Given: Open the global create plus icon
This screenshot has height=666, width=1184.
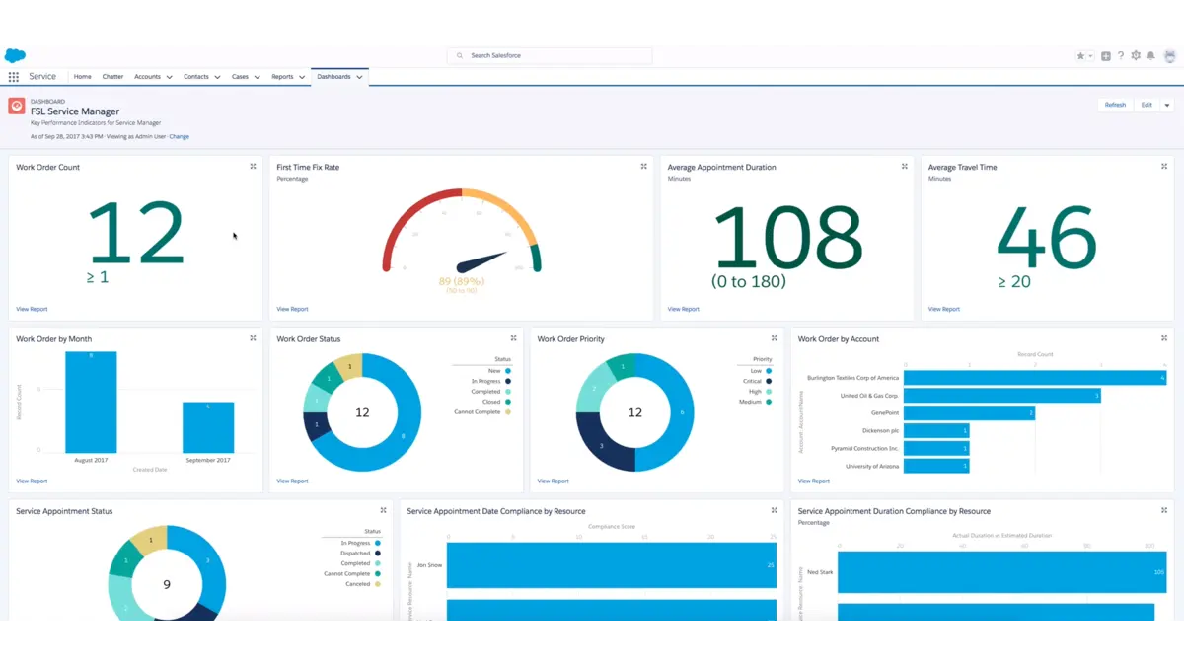Looking at the screenshot, I should coord(1106,56).
